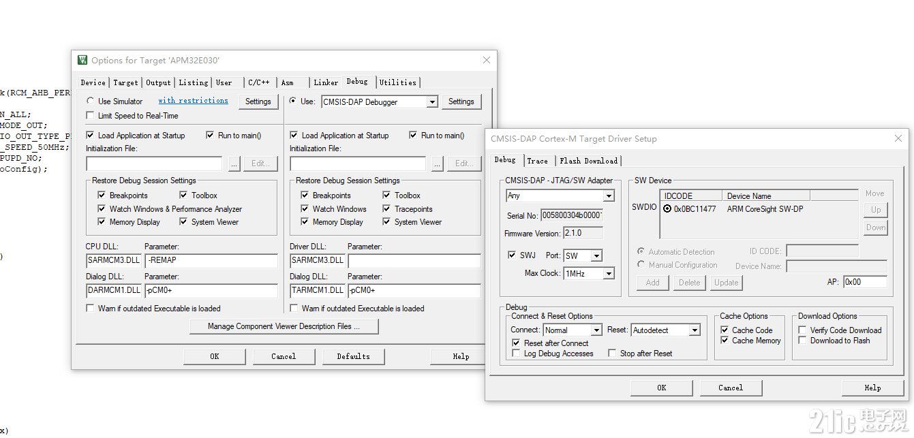The width and height of the screenshot is (914, 438).
Task: Open the Utilities tab
Action: point(398,82)
